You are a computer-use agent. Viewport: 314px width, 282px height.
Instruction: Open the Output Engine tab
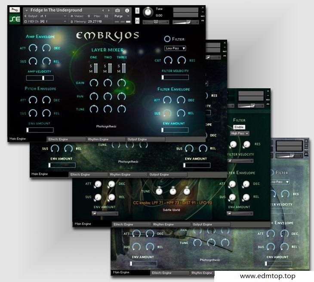click(145, 139)
